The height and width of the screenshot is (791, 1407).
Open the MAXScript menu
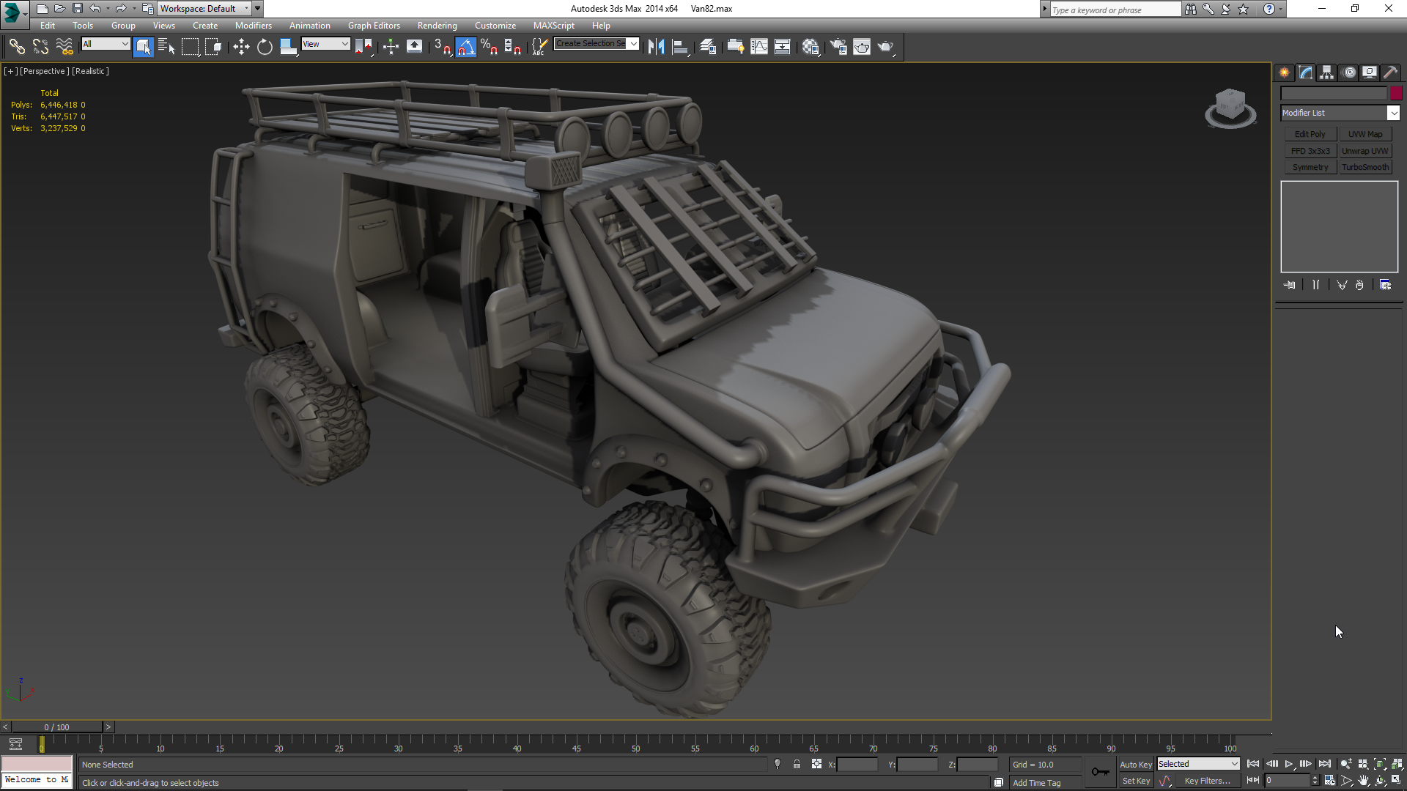pyautogui.click(x=553, y=26)
